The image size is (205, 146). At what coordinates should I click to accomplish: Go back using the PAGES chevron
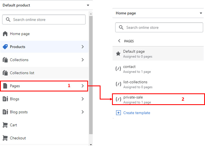click(119, 41)
